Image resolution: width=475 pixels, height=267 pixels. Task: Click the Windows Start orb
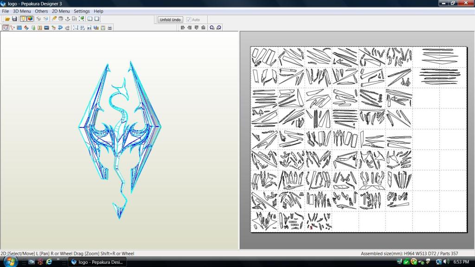(x=10, y=261)
